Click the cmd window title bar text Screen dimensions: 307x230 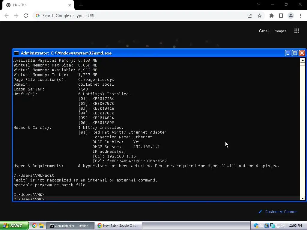66,53
